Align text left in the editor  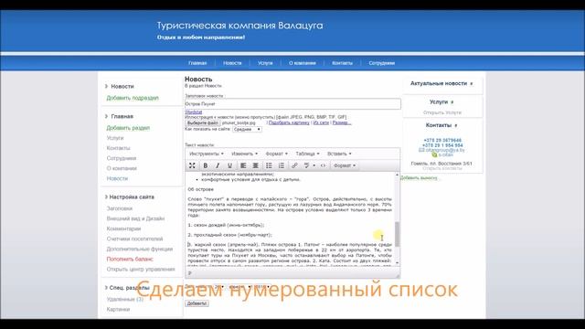(243, 165)
